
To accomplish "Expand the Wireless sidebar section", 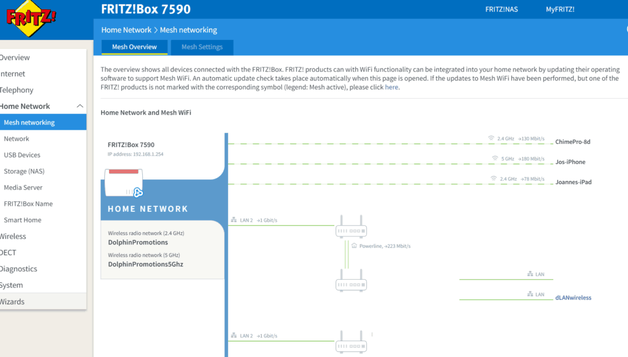I will (x=13, y=236).
